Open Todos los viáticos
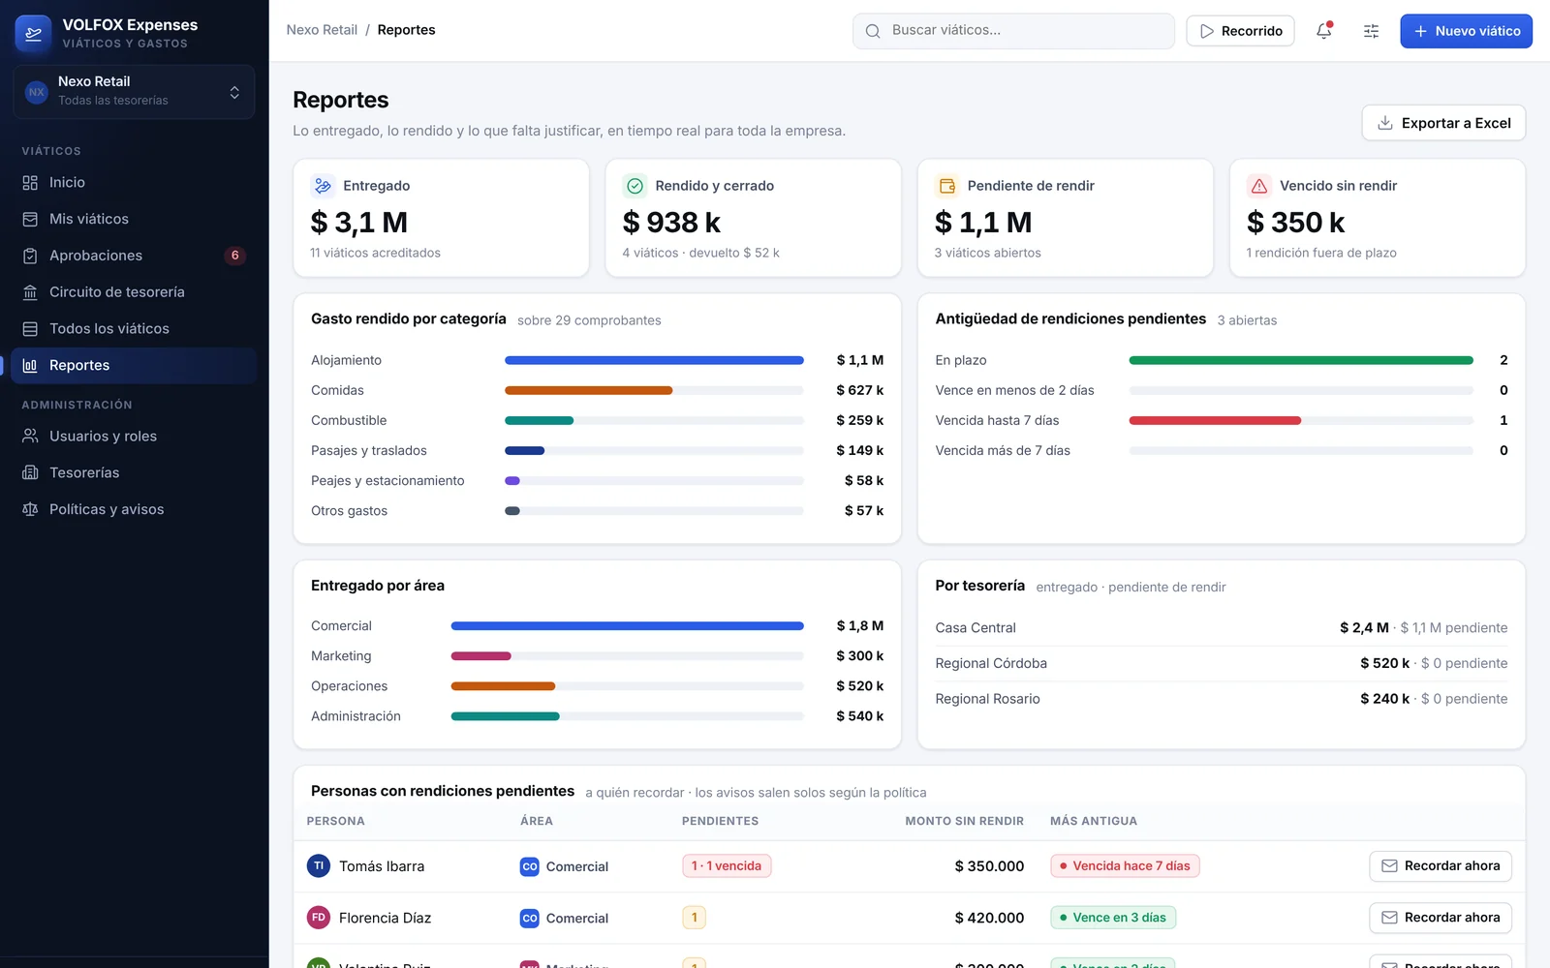This screenshot has width=1550, height=968. (x=134, y=329)
